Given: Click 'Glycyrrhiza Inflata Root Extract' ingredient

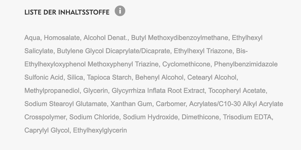Looking at the screenshot, I should (x=158, y=91).
